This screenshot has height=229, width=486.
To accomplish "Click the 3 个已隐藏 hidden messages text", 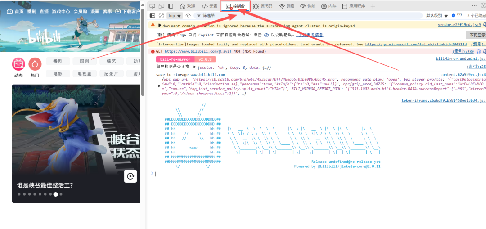I will [x=477, y=15].
